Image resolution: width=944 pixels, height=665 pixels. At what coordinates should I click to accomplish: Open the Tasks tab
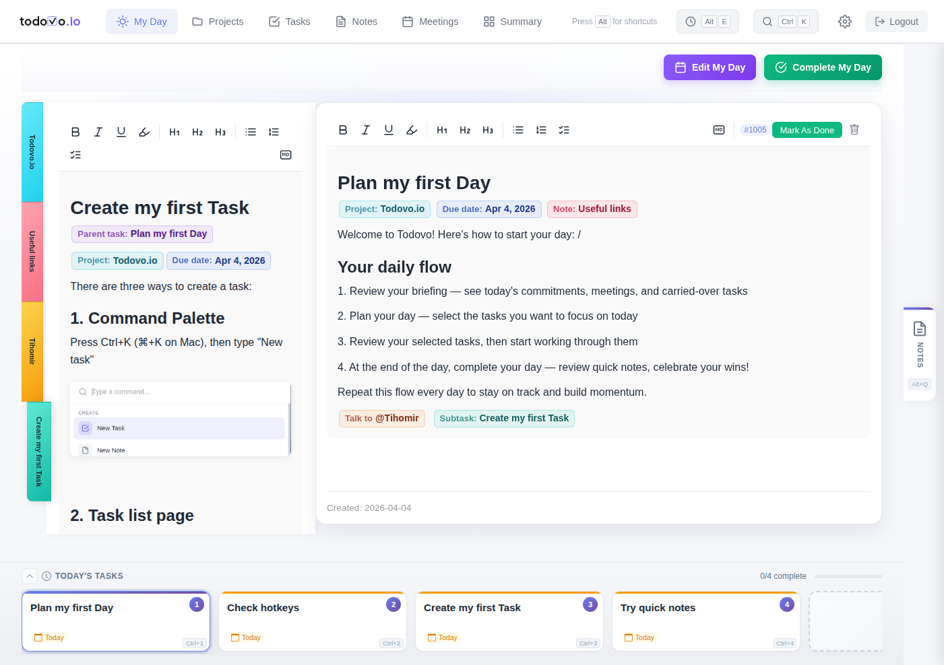point(289,22)
